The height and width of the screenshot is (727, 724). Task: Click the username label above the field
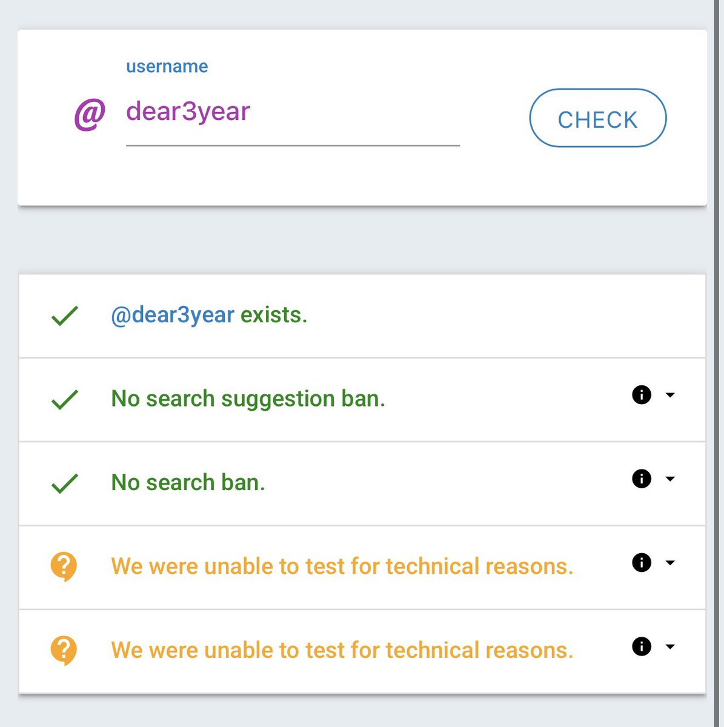point(167,66)
